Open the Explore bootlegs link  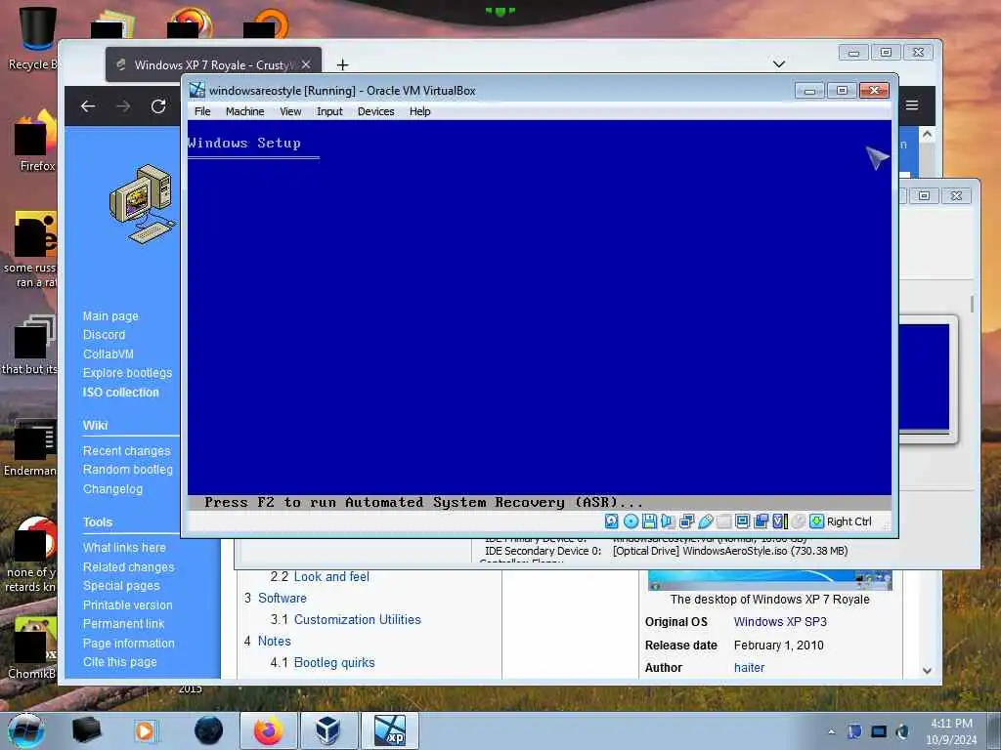click(127, 372)
